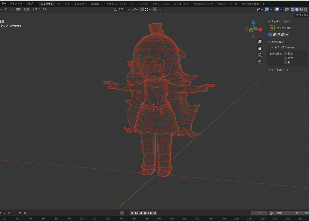Expand the ワークスペース panel
This screenshot has width=309, height=221.
coord(279,70)
